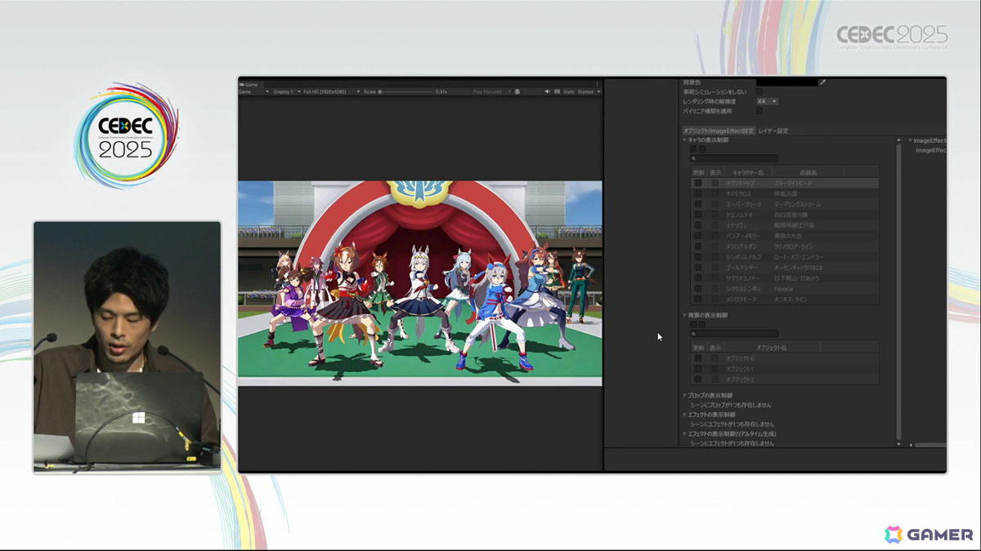Click the settings panel vertical scrollbar

(899, 292)
